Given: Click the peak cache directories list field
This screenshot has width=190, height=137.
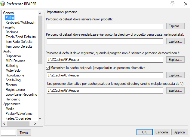Looking at the screenshot, I should click(105, 91).
